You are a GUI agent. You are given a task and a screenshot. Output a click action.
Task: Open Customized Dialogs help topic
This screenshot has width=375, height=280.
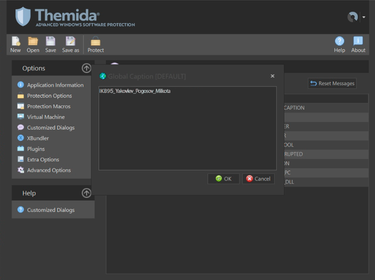click(x=51, y=210)
